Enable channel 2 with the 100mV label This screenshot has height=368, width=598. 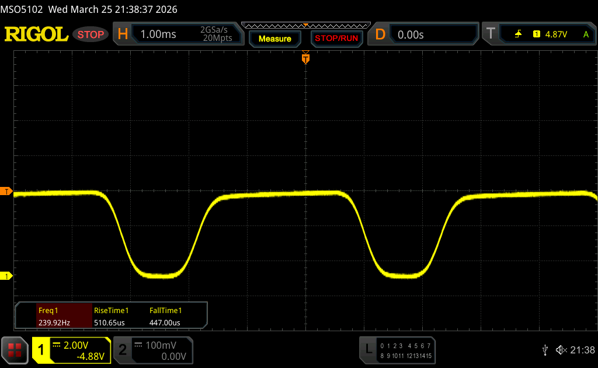point(152,349)
